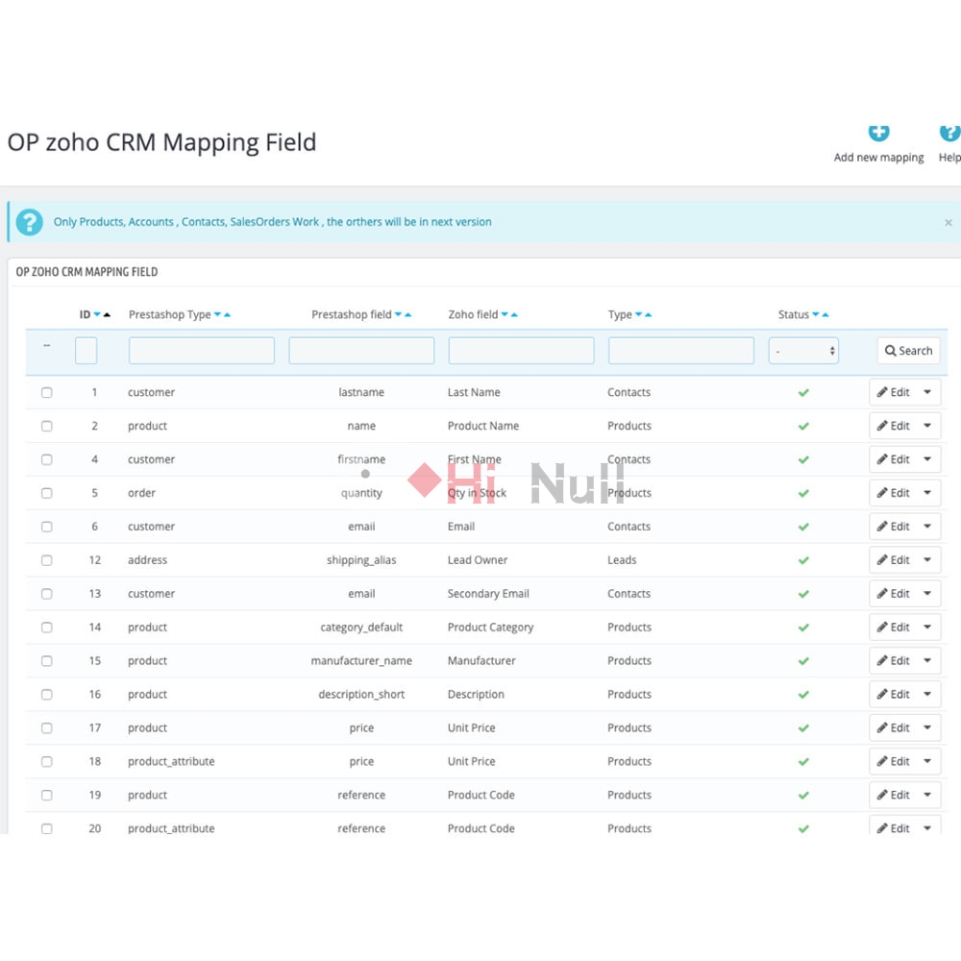Toggle status checkmark for Secondary Email row

(x=803, y=594)
